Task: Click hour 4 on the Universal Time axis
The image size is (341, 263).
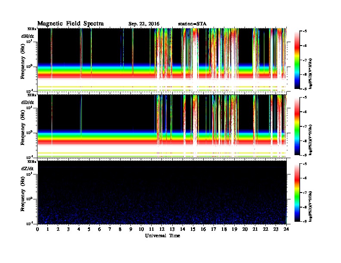Action: (79, 229)
